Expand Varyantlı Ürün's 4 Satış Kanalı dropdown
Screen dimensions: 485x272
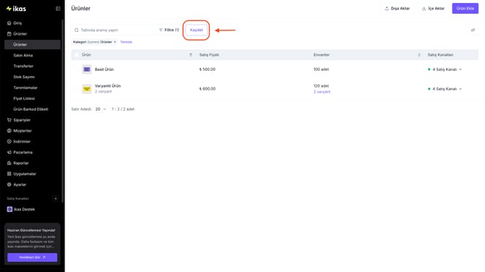444,89
